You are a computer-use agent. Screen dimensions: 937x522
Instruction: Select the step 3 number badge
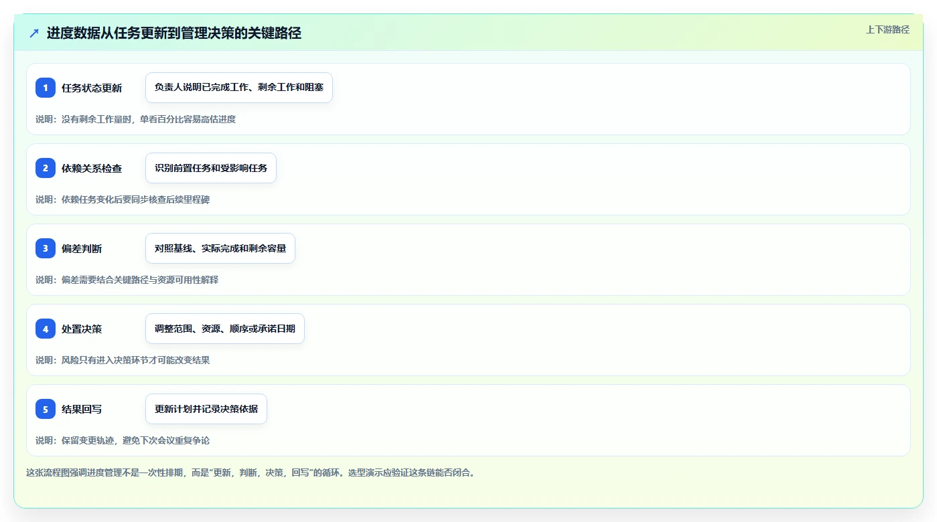[x=46, y=248]
